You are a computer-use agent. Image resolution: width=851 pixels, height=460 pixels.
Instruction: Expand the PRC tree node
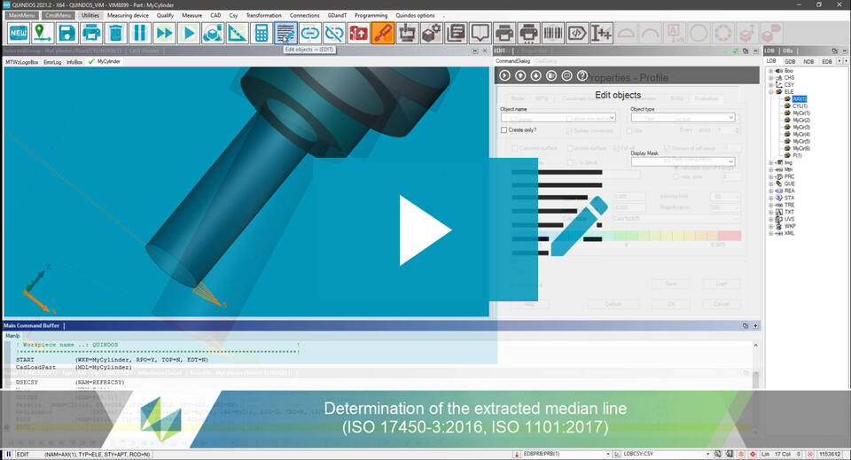coord(770,177)
